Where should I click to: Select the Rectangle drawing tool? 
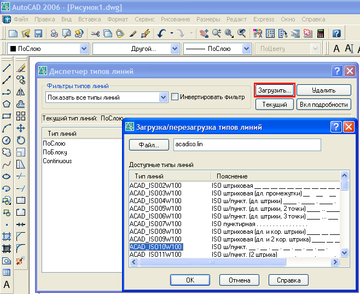pyautogui.click(x=7, y=116)
